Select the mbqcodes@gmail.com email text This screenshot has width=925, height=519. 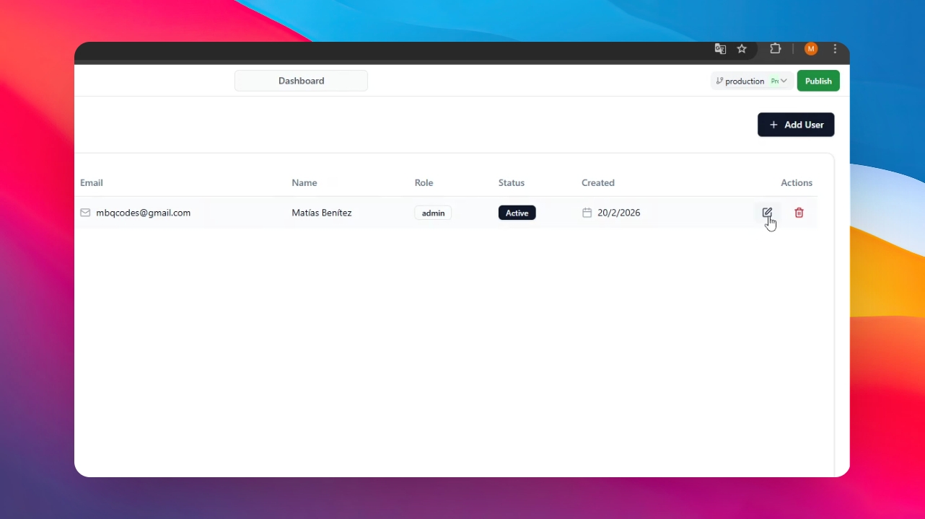tap(144, 213)
